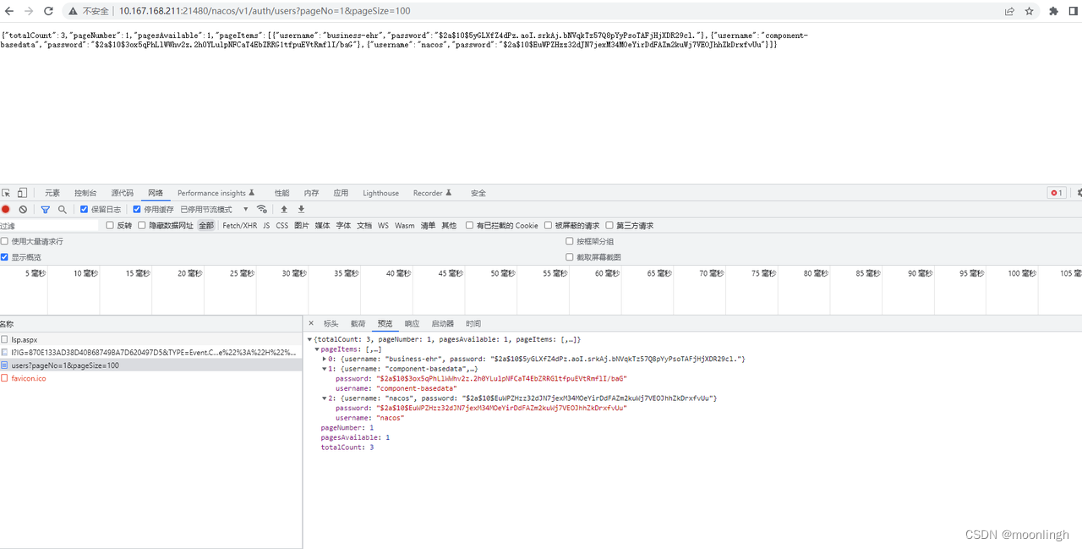This screenshot has width=1082, height=549.
Task: Export HAR file with the download arrow
Action: [x=301, y=209]
